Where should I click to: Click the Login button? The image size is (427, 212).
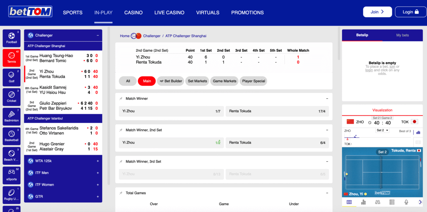tap(410, 12)
